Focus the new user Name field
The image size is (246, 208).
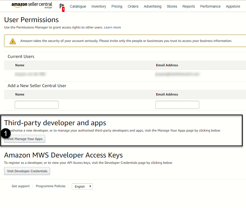point(37,105)
